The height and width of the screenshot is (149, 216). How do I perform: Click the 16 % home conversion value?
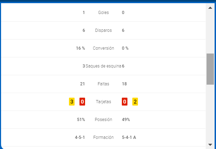[80, 48]
